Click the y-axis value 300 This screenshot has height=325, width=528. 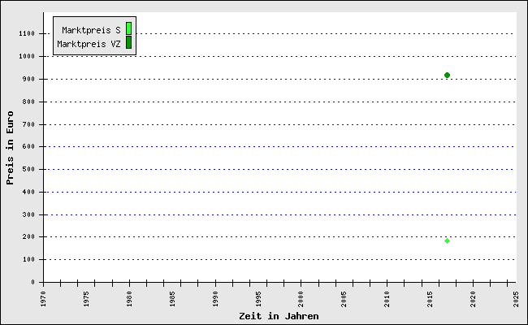29,214
